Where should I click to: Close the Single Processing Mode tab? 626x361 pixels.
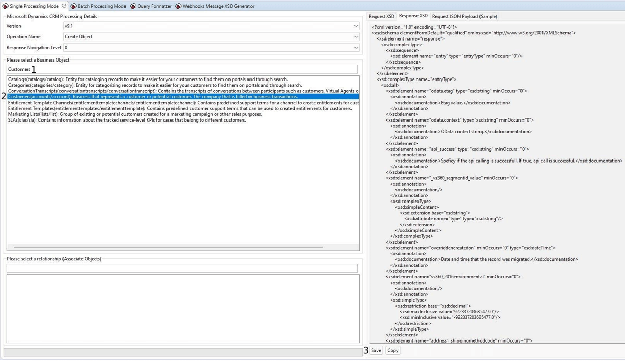tap(64, 6)
